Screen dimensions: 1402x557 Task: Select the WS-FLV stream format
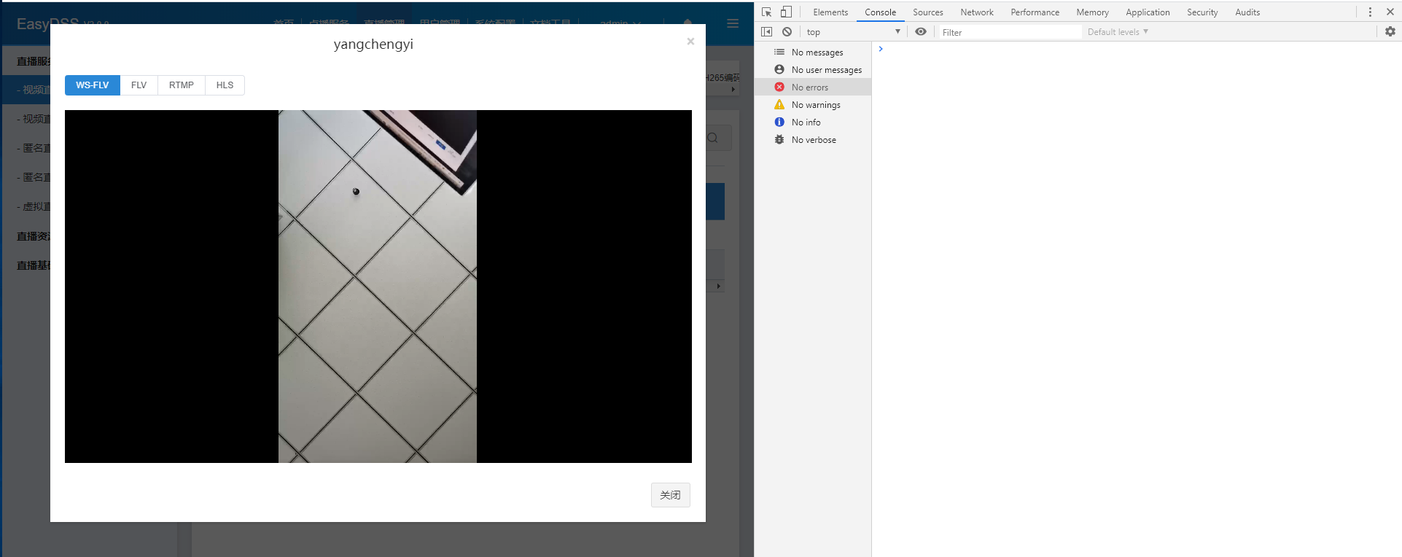point(93,85)
